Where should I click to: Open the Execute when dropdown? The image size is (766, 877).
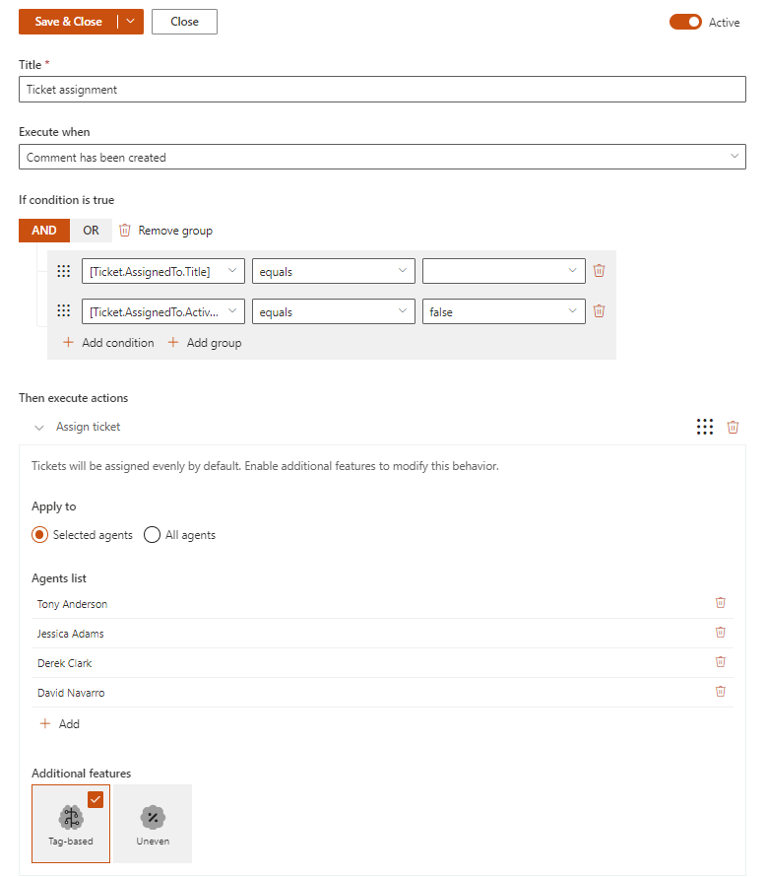[382, 157]
